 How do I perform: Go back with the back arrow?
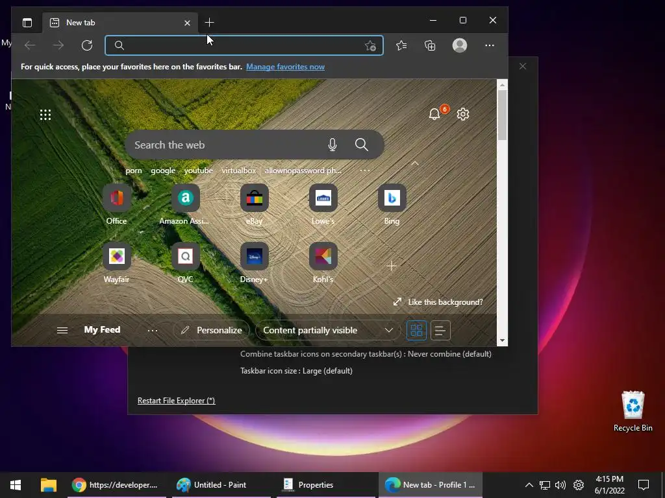(30, 45)
